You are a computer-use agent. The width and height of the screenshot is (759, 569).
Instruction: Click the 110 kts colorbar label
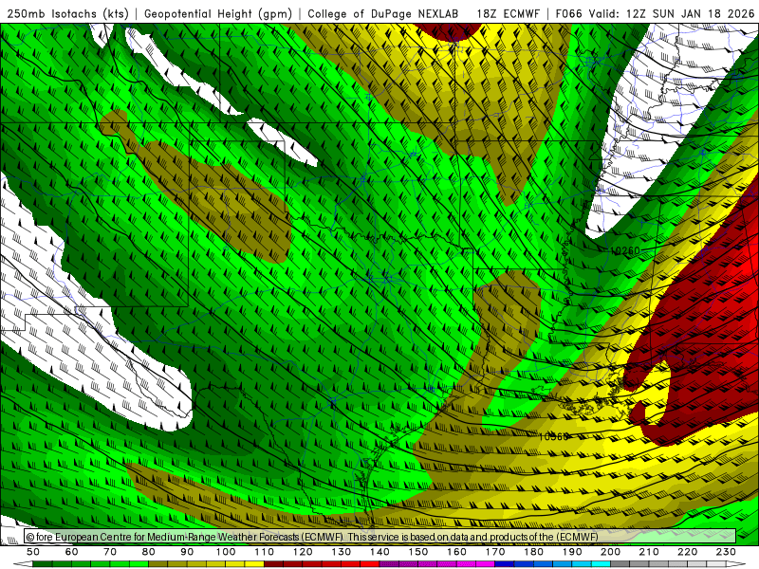pos(265,552)
